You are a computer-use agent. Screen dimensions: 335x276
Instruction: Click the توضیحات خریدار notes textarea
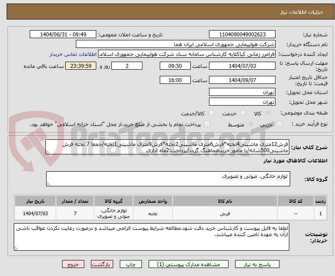tap(151, 237)
